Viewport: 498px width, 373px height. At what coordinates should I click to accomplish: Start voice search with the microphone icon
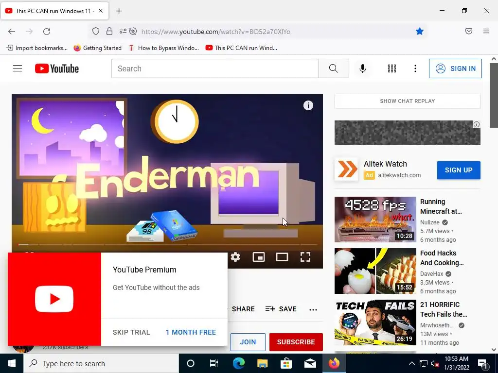pyautogui.click(x=363, y=68)
